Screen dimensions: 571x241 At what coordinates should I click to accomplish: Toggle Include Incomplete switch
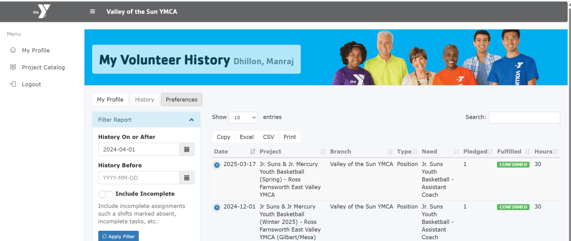[x=106, y=194]
